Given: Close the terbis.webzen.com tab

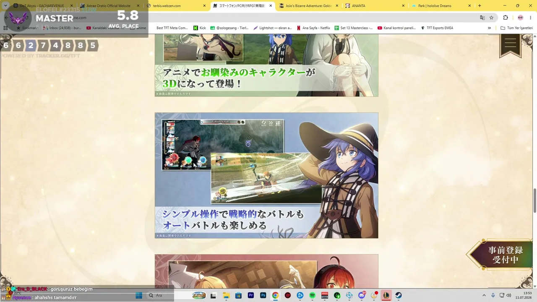Looking at the screenshot, I should 204,6.
